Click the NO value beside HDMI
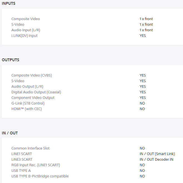183x183 pixels. pyautogui.click(x=142, y=109)
